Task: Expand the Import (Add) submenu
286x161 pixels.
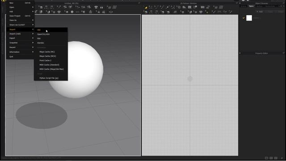Action: (x=20, y=34)
